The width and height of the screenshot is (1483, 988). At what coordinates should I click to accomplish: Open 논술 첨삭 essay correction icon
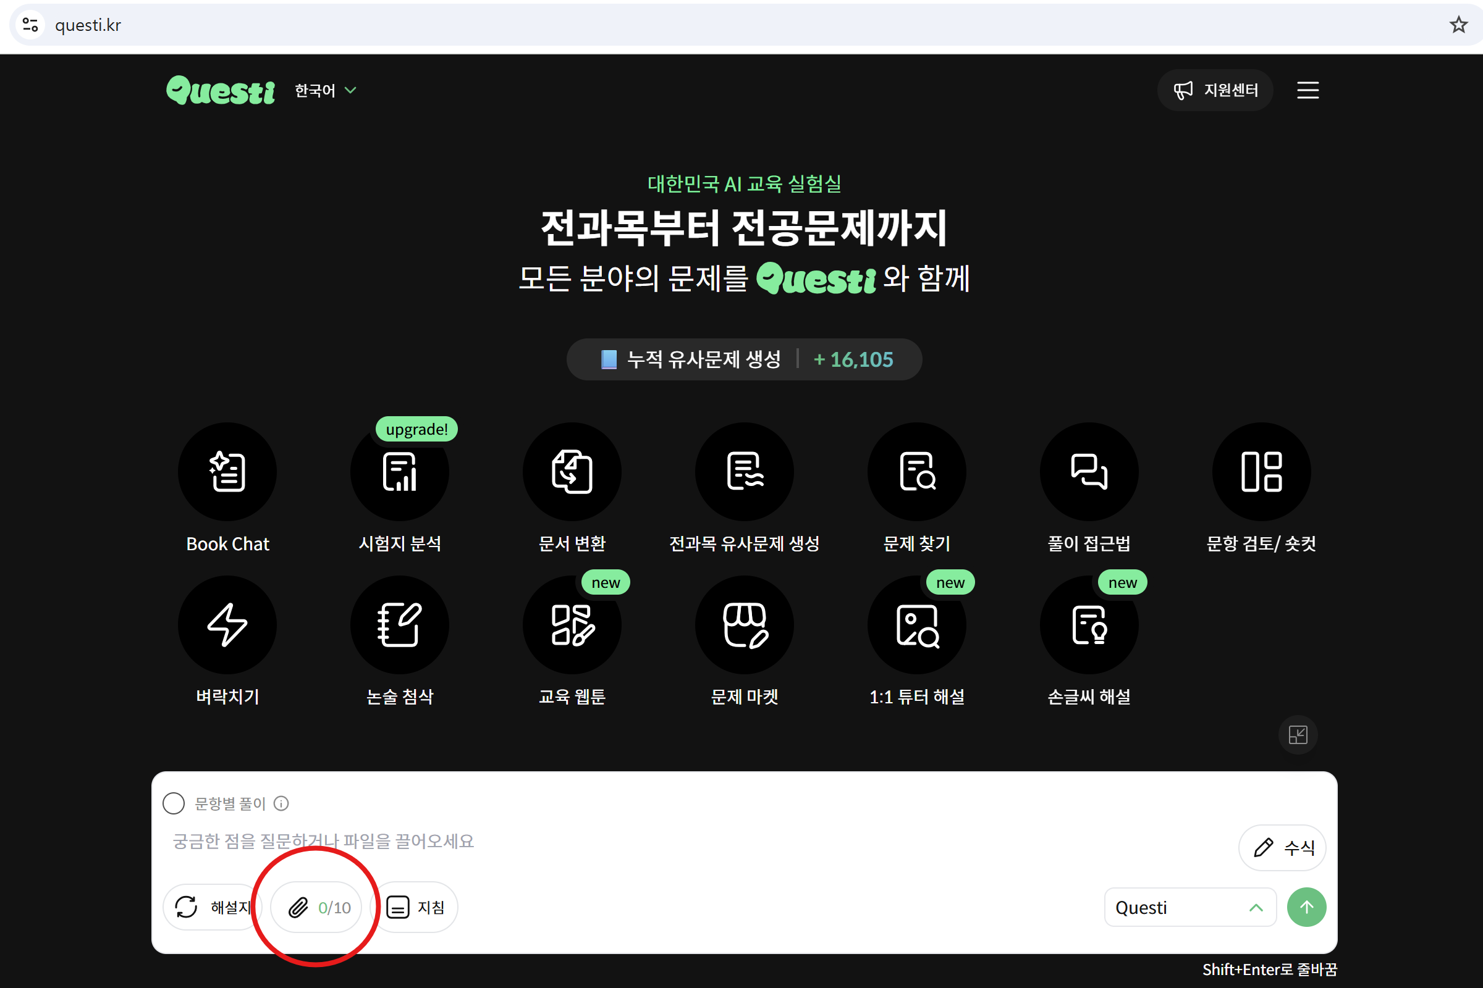coord(400,624)
